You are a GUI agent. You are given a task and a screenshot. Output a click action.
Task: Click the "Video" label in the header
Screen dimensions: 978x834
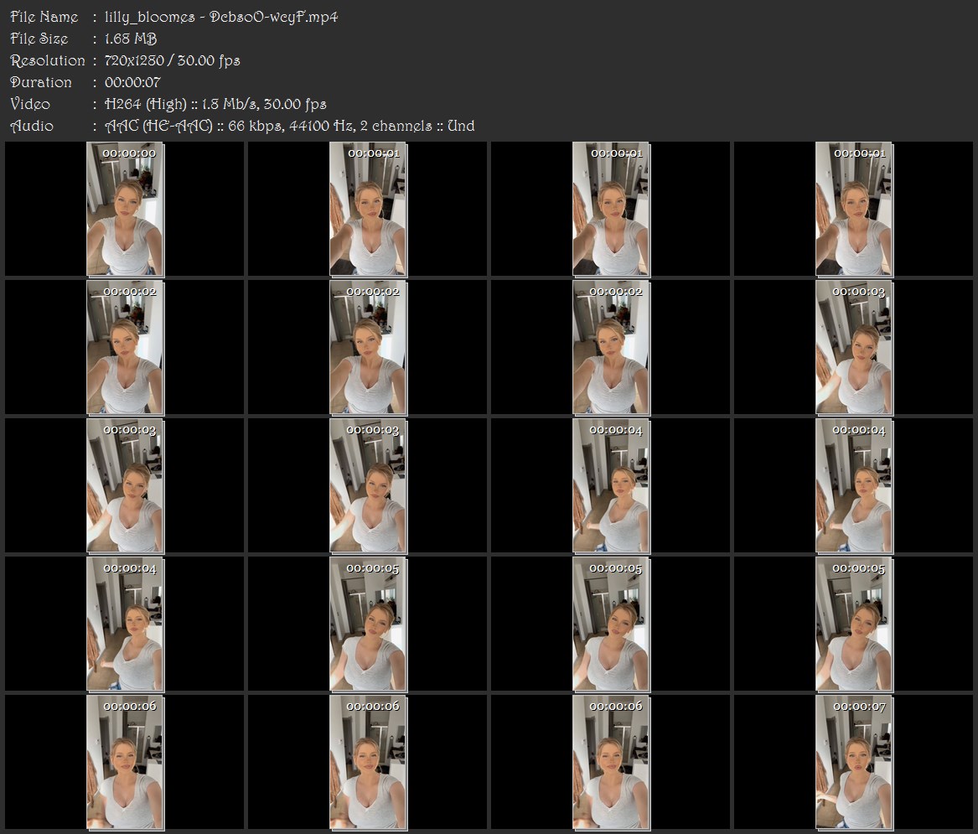click(x=30, y=104)
